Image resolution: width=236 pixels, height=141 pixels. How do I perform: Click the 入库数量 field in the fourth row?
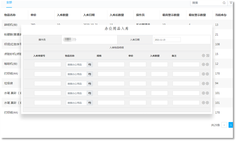coord(159,93)
